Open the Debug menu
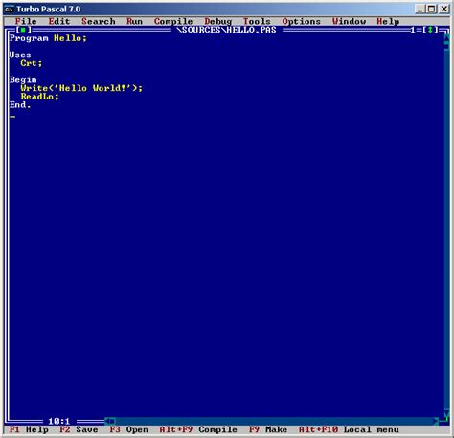This screenshot has height=438, width=454. [x=218, y=21]
